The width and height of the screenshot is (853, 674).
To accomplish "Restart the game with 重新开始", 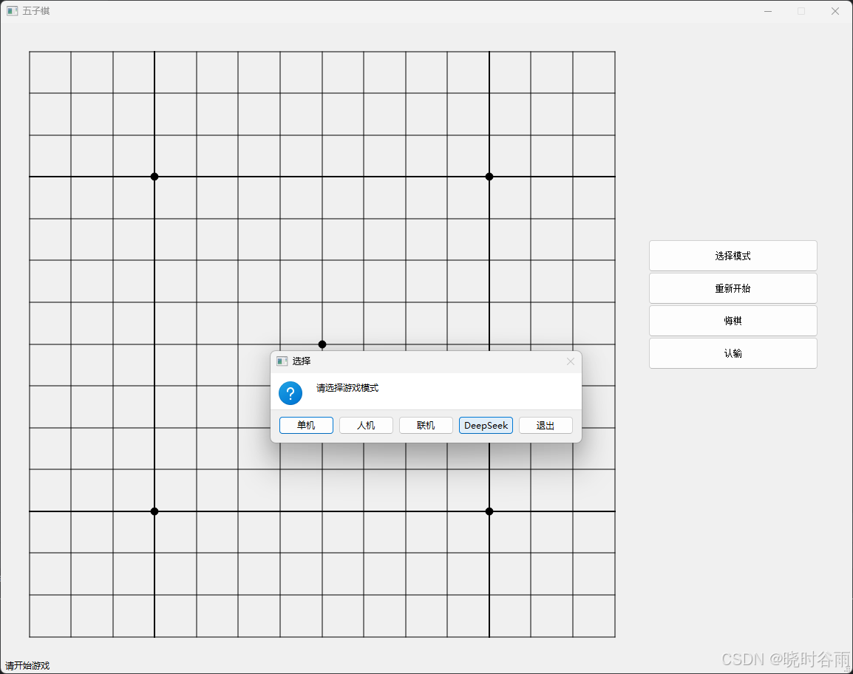I will [x=733, y=288].
